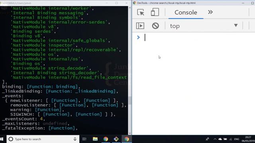255x143 pixels.
Task: Open the Git Bash icon in the taskbar
Action: tap(116, 139)
